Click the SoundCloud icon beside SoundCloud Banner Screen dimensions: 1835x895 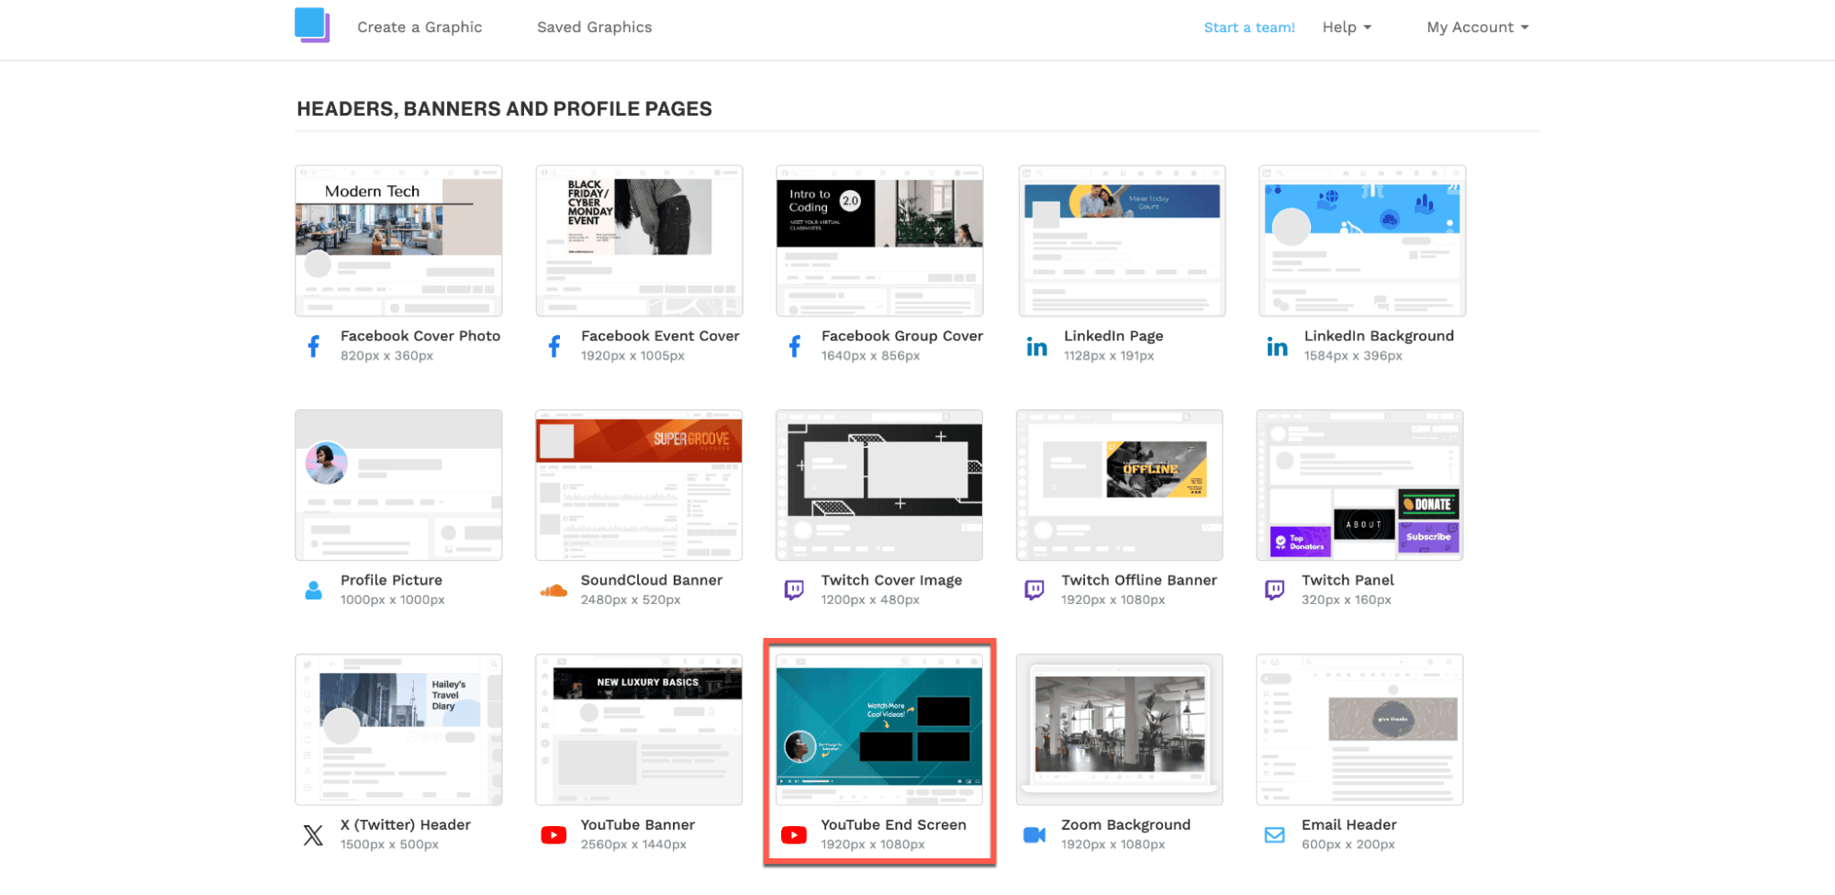tap(554, 590)
